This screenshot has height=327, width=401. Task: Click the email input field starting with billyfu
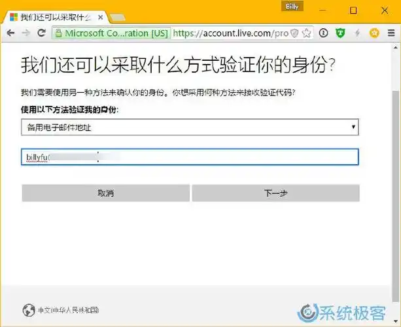[x=190, y=157]
